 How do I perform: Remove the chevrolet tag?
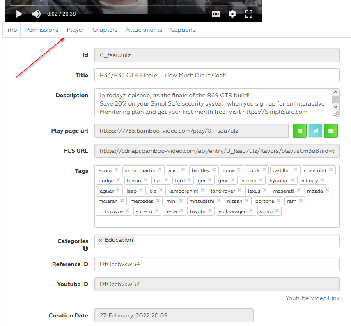click(331, 170)
